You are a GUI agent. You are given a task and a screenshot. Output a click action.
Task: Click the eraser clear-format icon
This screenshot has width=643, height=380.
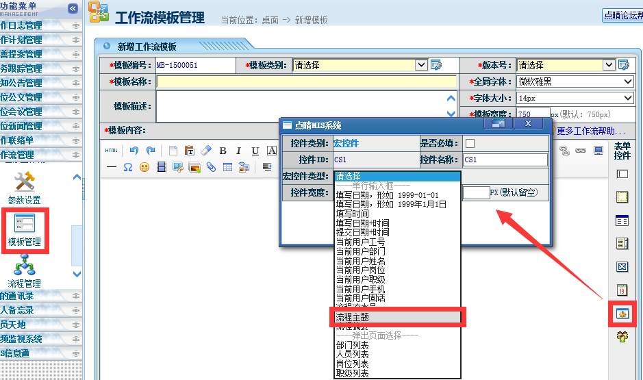point(206,151)
